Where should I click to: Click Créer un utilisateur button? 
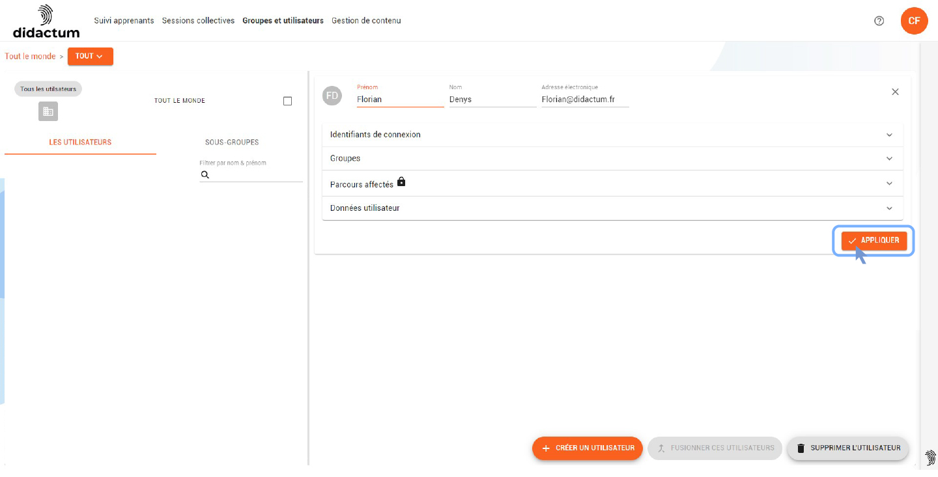point(588,448)
